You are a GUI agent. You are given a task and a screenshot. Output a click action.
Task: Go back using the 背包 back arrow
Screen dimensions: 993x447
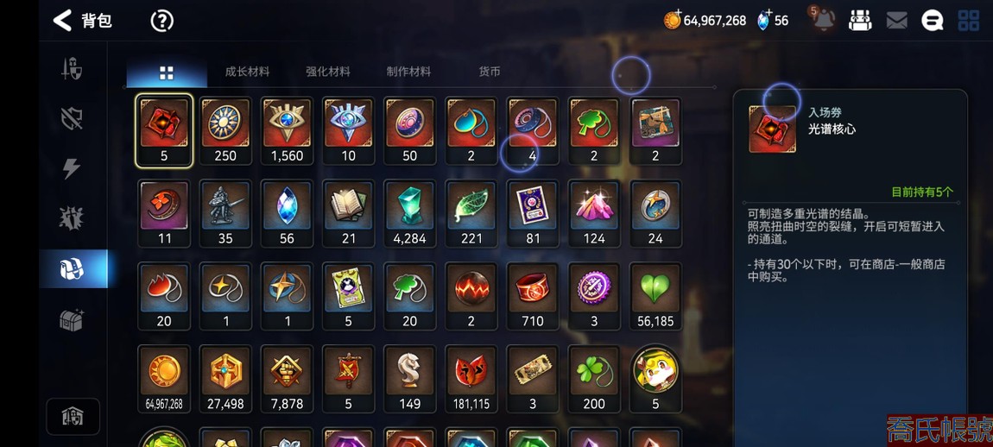[62, 20]
